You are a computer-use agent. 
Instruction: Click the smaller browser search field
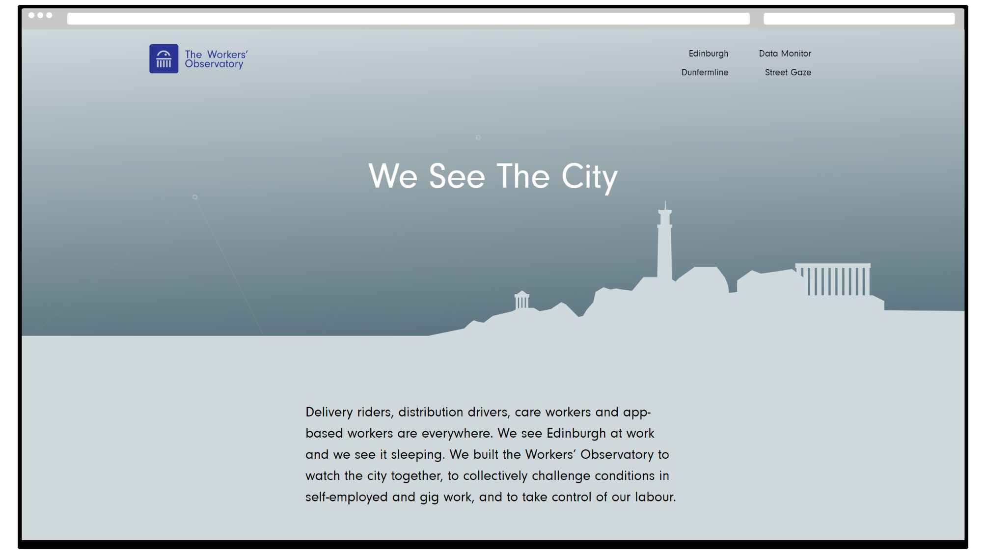point(858,19)
